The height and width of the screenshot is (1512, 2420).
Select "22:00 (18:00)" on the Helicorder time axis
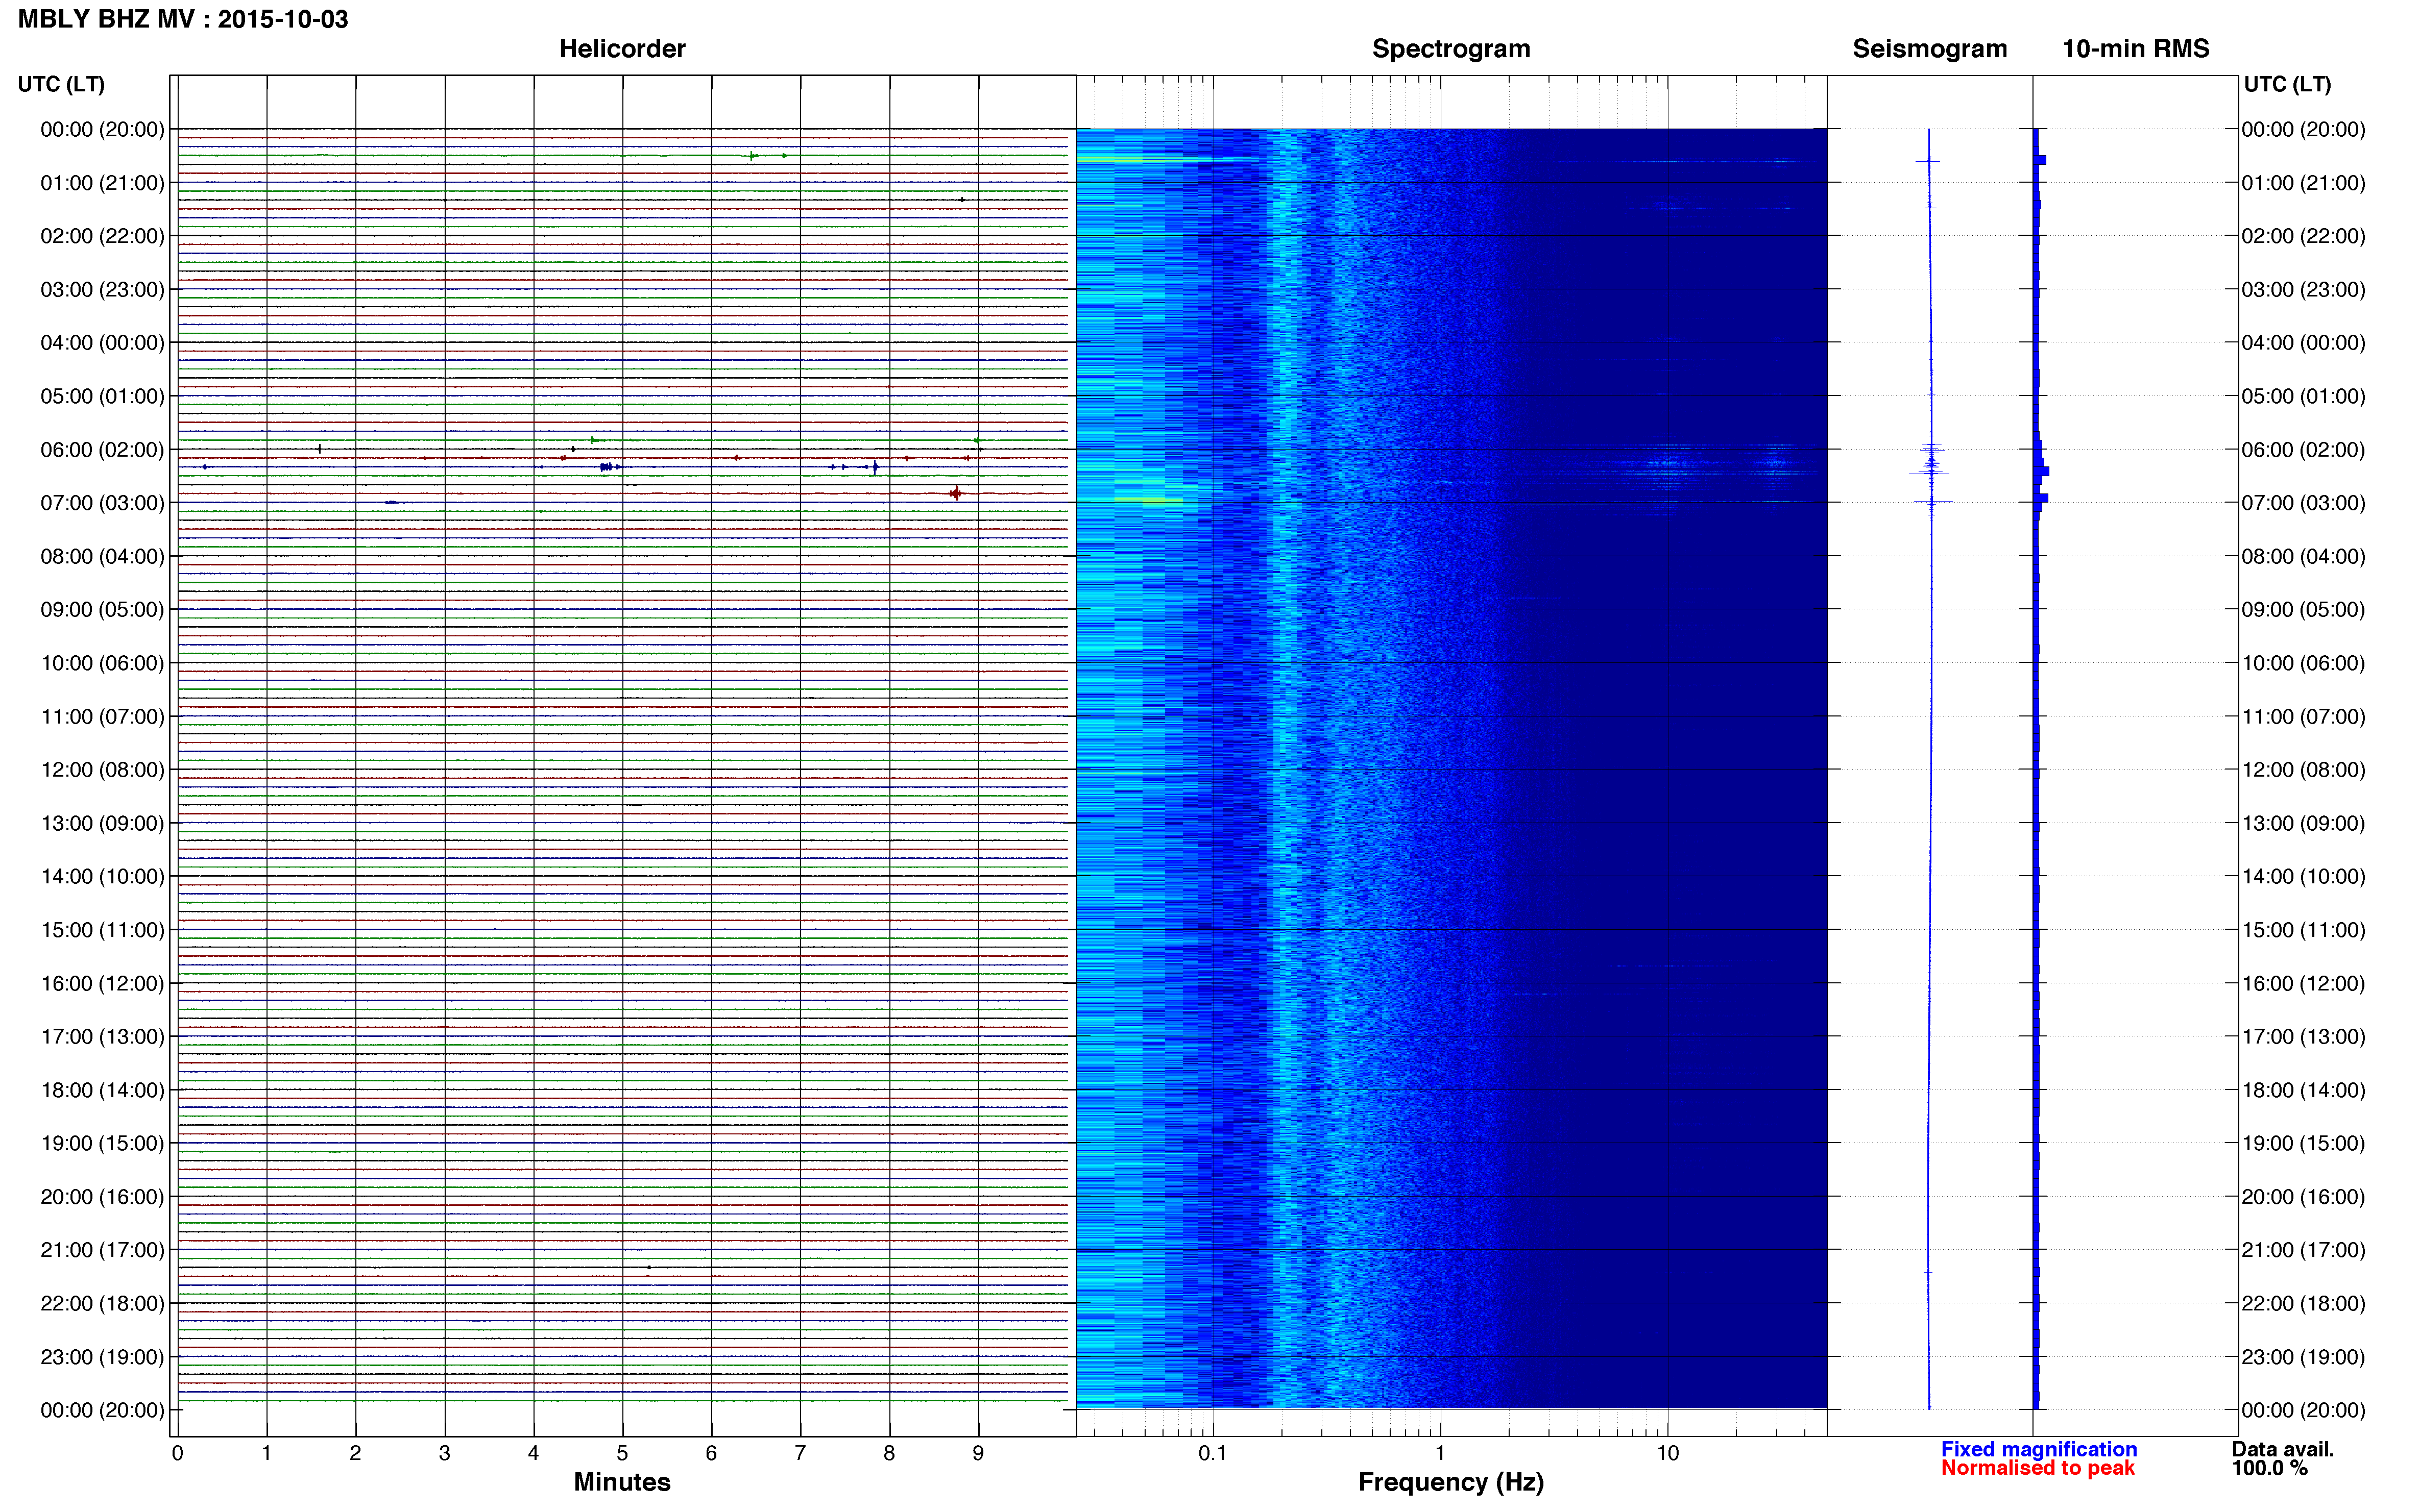point(102,1303)
